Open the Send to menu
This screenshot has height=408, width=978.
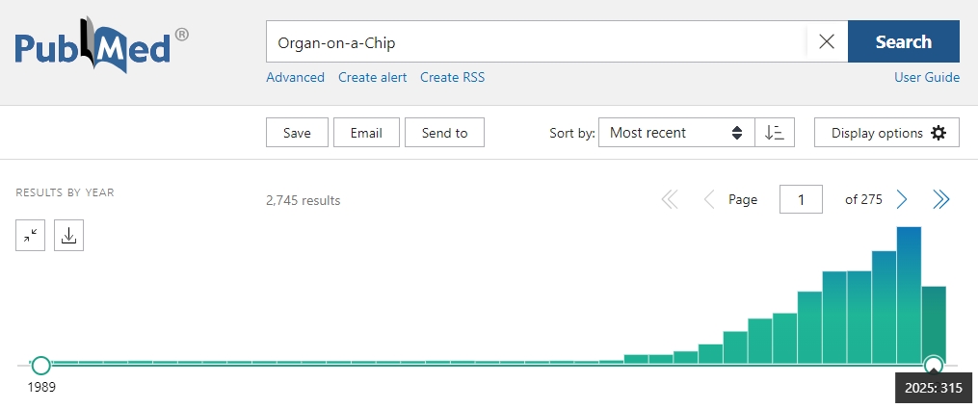pos(444,133)
